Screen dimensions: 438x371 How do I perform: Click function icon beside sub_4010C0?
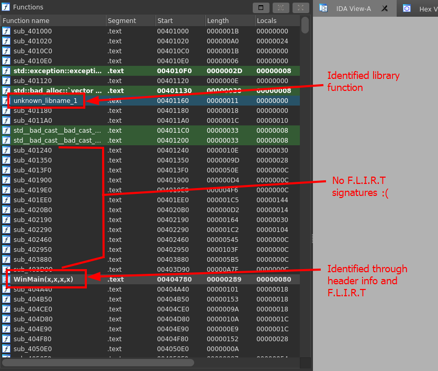[x=6, y=51]
